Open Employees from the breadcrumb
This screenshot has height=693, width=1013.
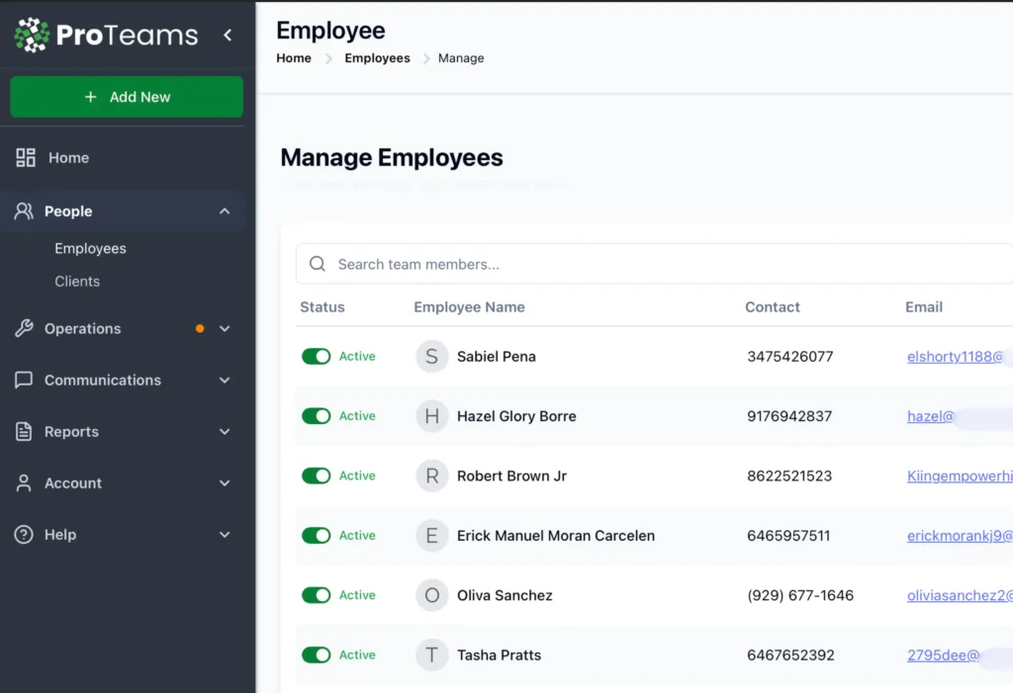[377, 57]
